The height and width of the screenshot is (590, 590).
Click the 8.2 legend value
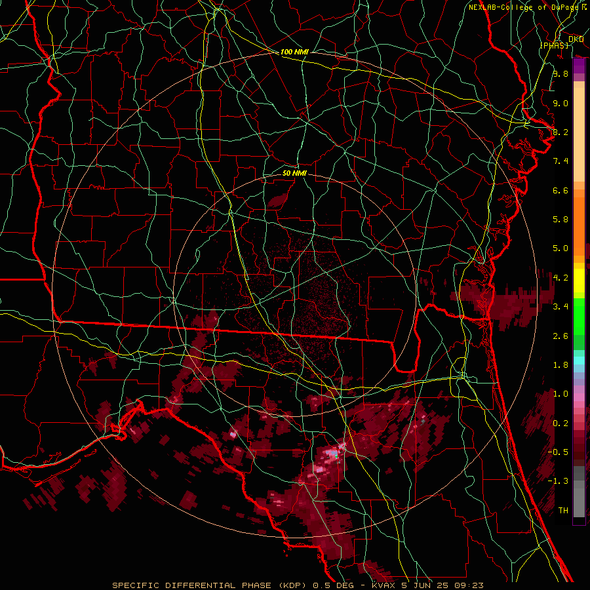pos(560,132)
